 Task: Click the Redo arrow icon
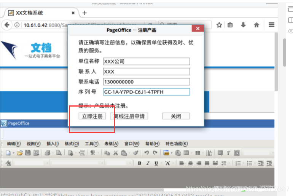point(155,153)
